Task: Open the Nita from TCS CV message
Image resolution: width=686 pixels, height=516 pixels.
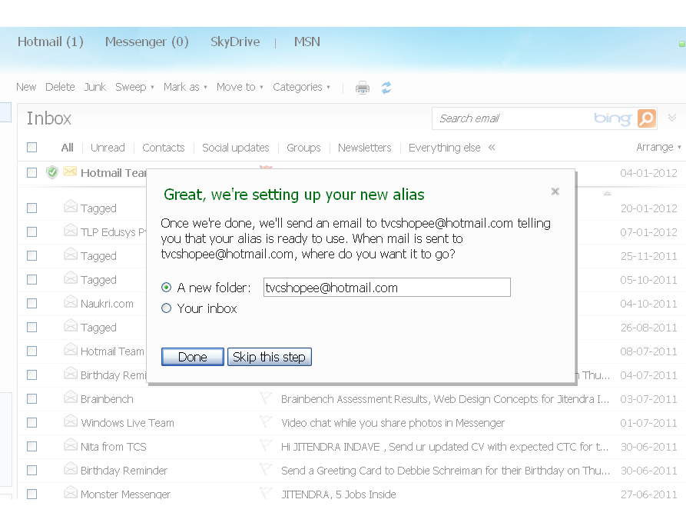Action: pyautogui.click(x=445, y=447)
